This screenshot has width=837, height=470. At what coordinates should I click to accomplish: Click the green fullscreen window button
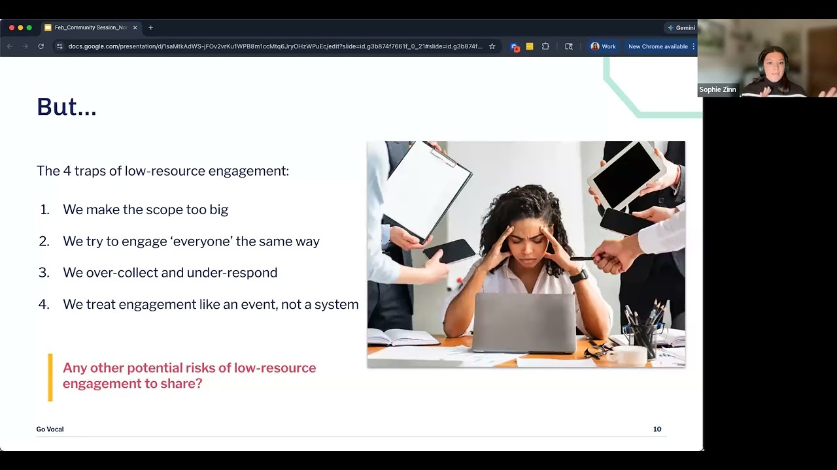[29, 27]
